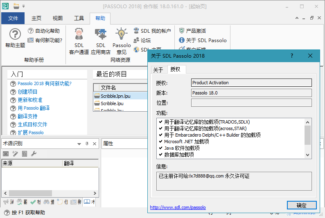Click the 确定 button
This screenshot has width=325, height=218.
tap(302, 205)
